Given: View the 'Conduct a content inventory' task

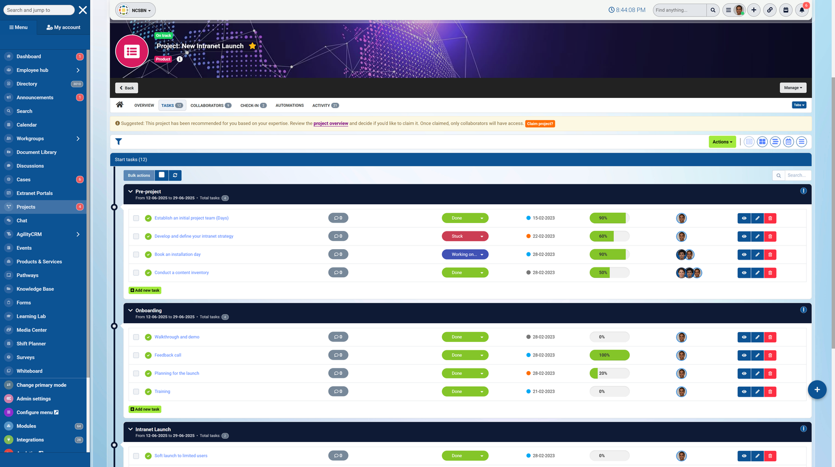Looking at the screenshot, I should (744, 273).
